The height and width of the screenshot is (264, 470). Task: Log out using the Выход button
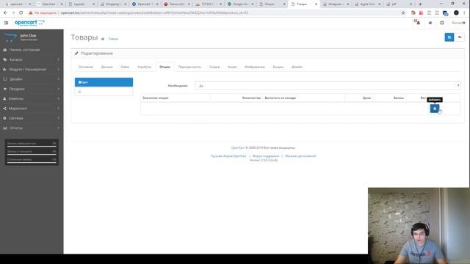tap(458, 23)
